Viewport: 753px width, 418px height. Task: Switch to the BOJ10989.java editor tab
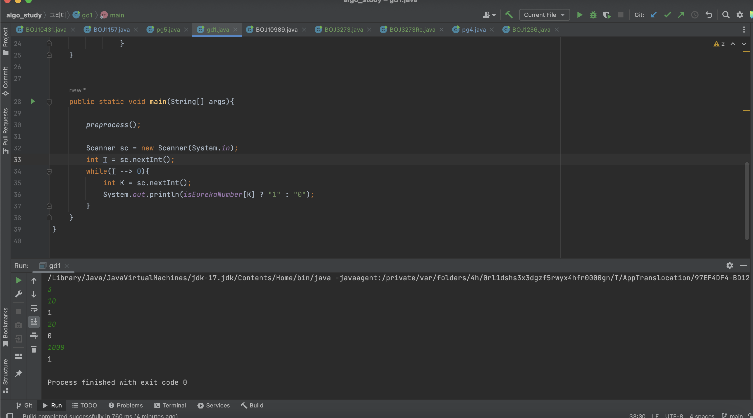point(276,30)
